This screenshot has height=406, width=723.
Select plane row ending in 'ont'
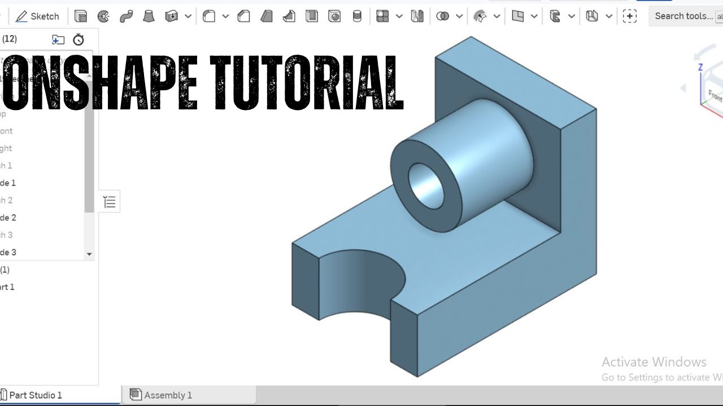coord(6,131)
